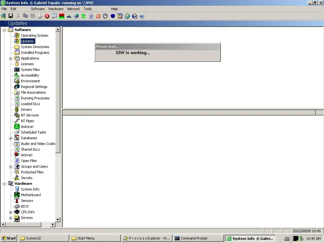Click the Copy icon in toolbar

25,16
